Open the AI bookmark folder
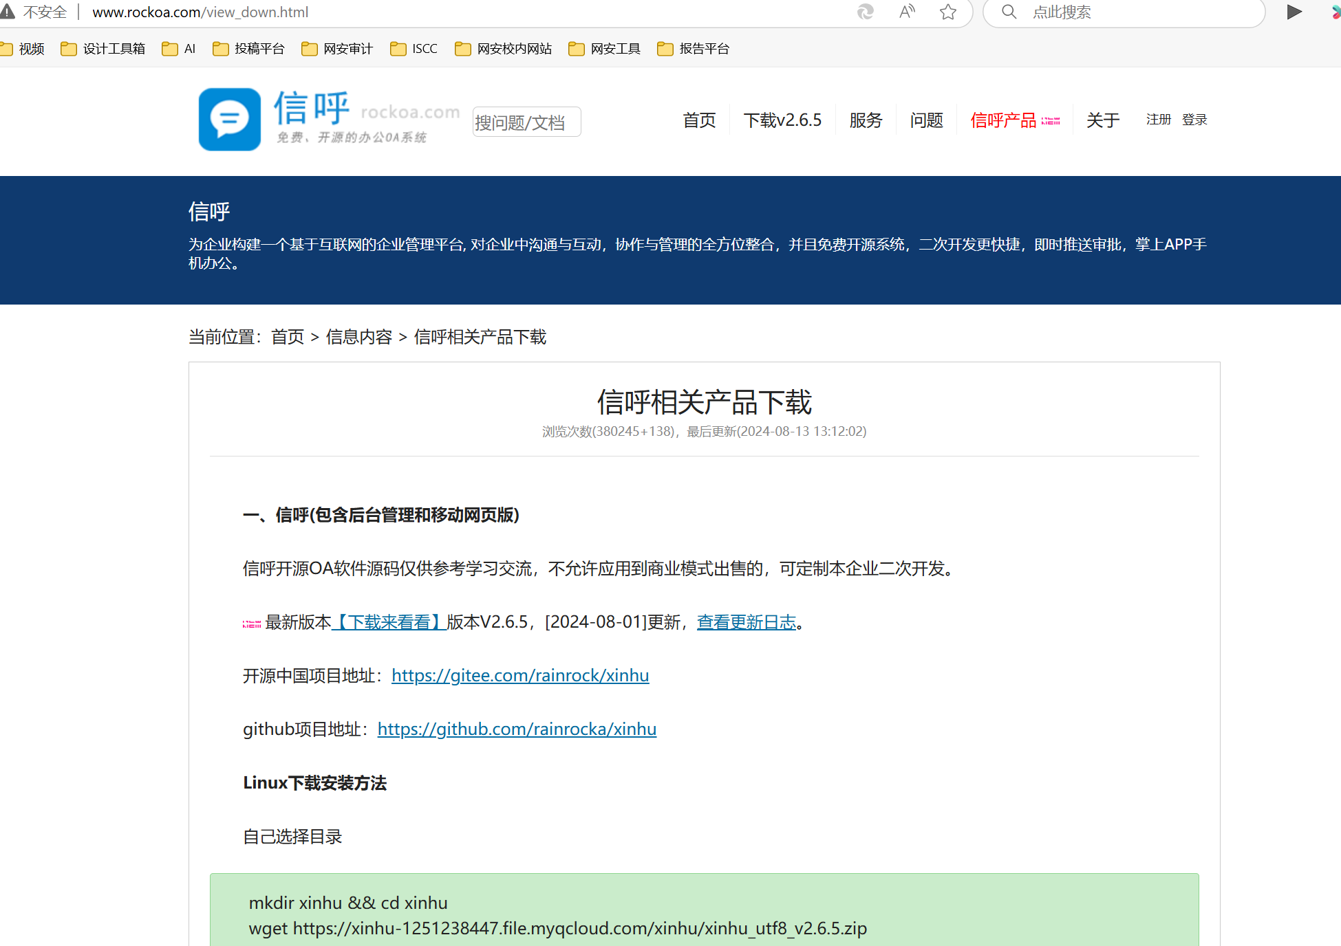The height and width of the screenshot is (946, 1341). coord(179,49)
